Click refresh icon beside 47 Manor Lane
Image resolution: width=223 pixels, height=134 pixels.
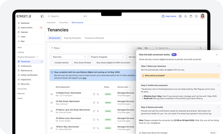click(x=51, y=111)
